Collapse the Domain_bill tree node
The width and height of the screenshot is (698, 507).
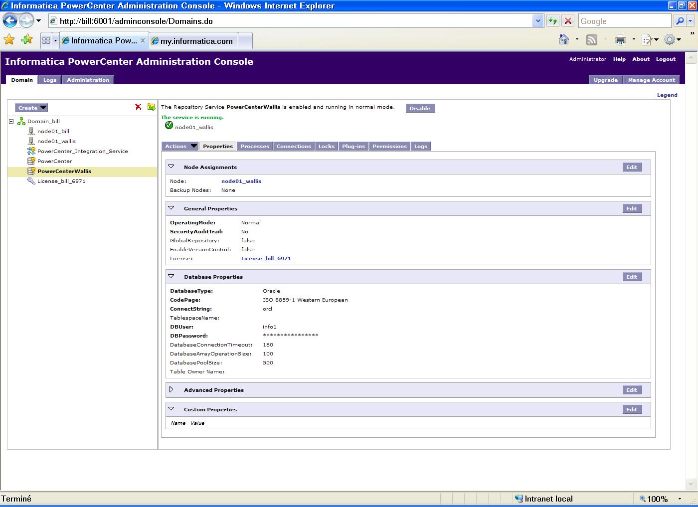[x=11, y=121]
